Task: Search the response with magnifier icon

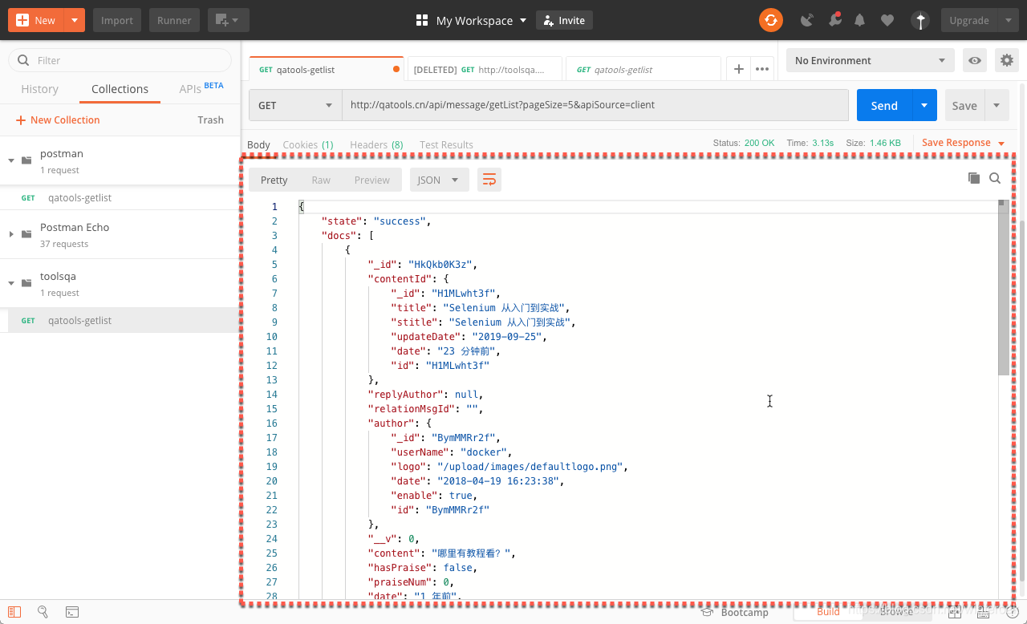Action: point(995,178)
